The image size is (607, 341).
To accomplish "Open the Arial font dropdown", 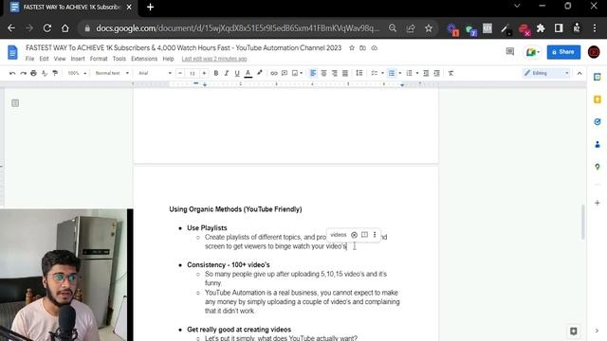I will 155,73.
